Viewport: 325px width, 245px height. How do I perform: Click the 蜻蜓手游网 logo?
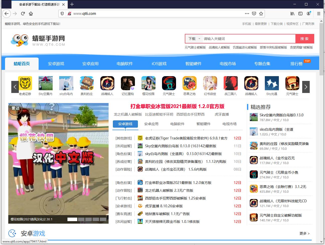(38, 40)
